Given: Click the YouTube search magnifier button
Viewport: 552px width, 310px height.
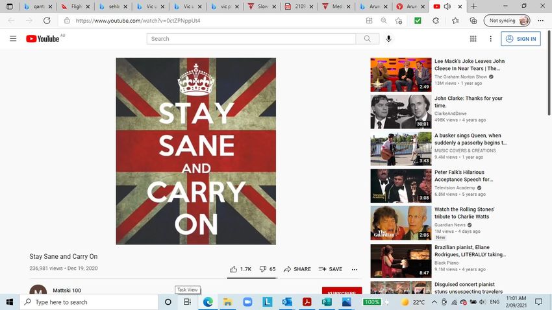Looking at the screenshot, I should (367, 39).
